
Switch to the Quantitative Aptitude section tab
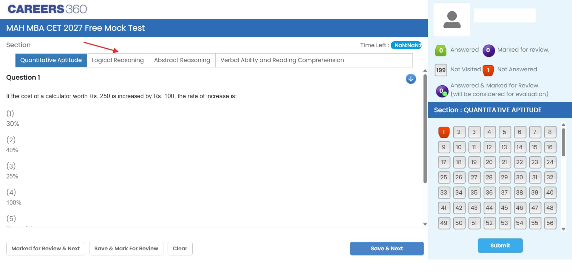coord(51,60)
